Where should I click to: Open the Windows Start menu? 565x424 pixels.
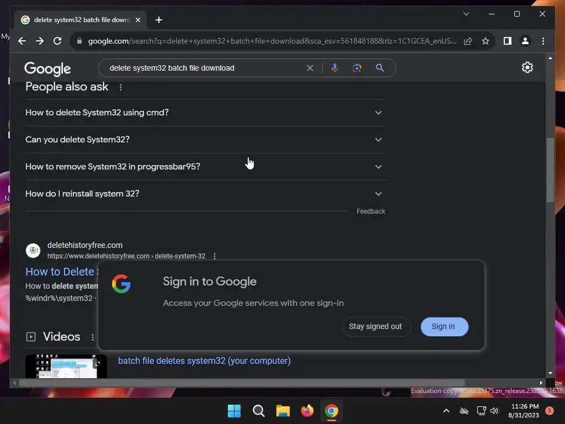(234, 411)
